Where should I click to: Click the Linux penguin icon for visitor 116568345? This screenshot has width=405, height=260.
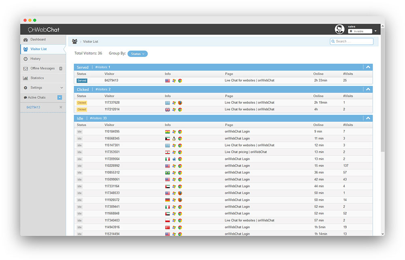pos(174,139)
